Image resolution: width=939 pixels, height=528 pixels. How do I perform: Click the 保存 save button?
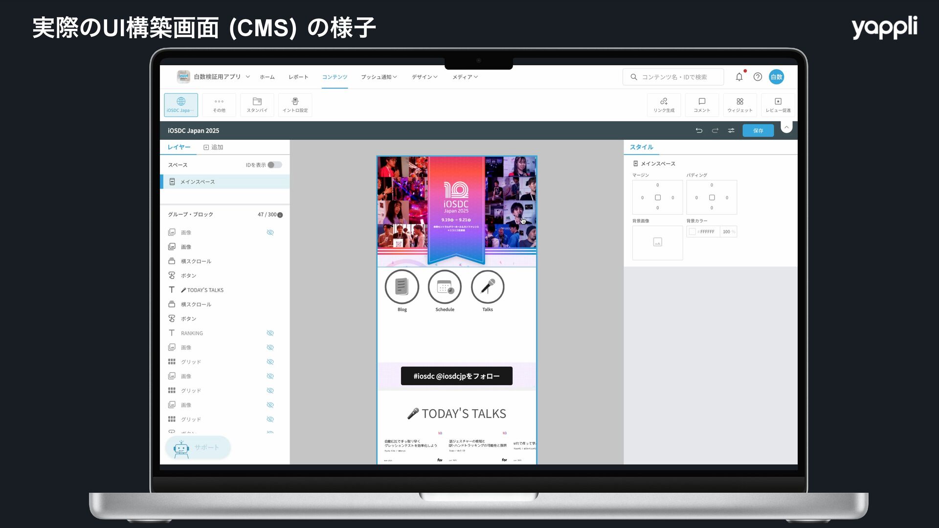pyautogui.click(x=758, y=131)
